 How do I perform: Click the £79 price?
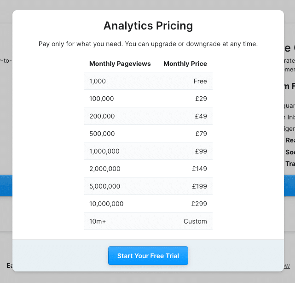(201, 134)
